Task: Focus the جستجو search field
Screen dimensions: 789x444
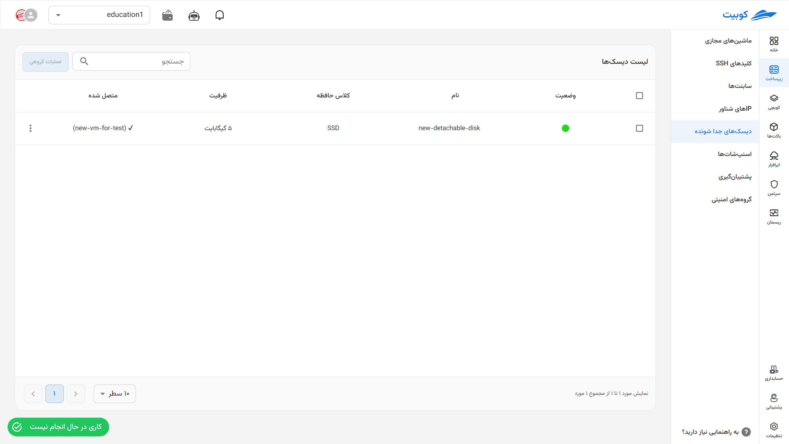Action: pyautogui.click(x=131, y=61)
